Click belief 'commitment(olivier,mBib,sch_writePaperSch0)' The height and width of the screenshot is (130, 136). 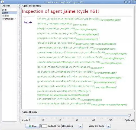coord(66,48)
